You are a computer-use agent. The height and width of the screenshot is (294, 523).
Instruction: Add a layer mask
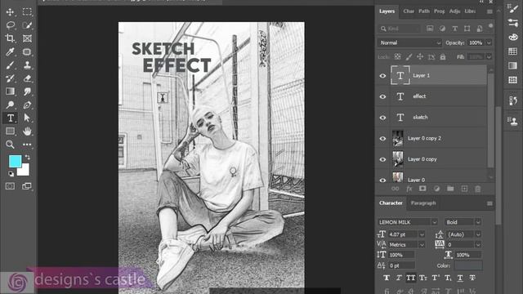(422, 189)
